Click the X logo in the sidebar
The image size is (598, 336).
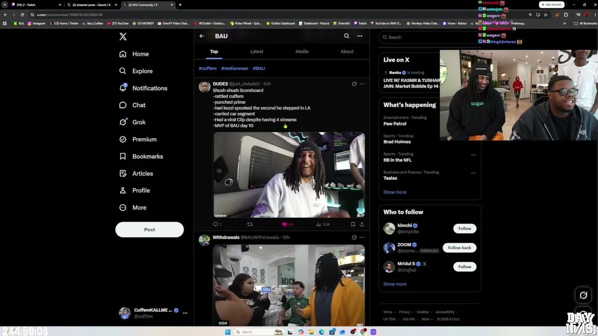point(123,36)
